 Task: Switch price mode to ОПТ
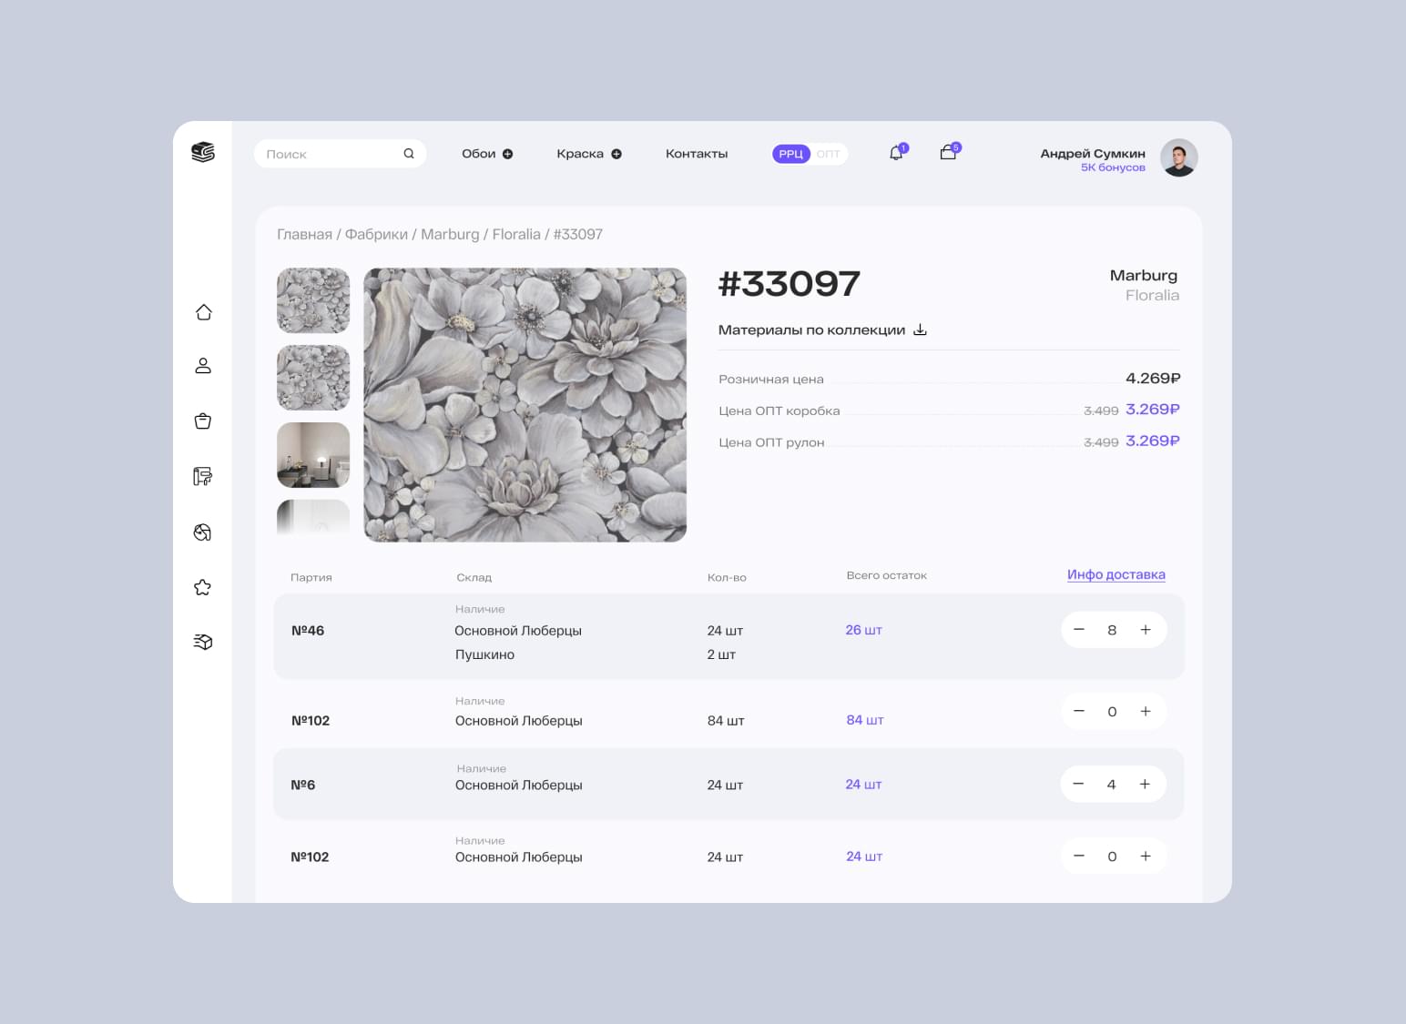click(x=828, y=154)
